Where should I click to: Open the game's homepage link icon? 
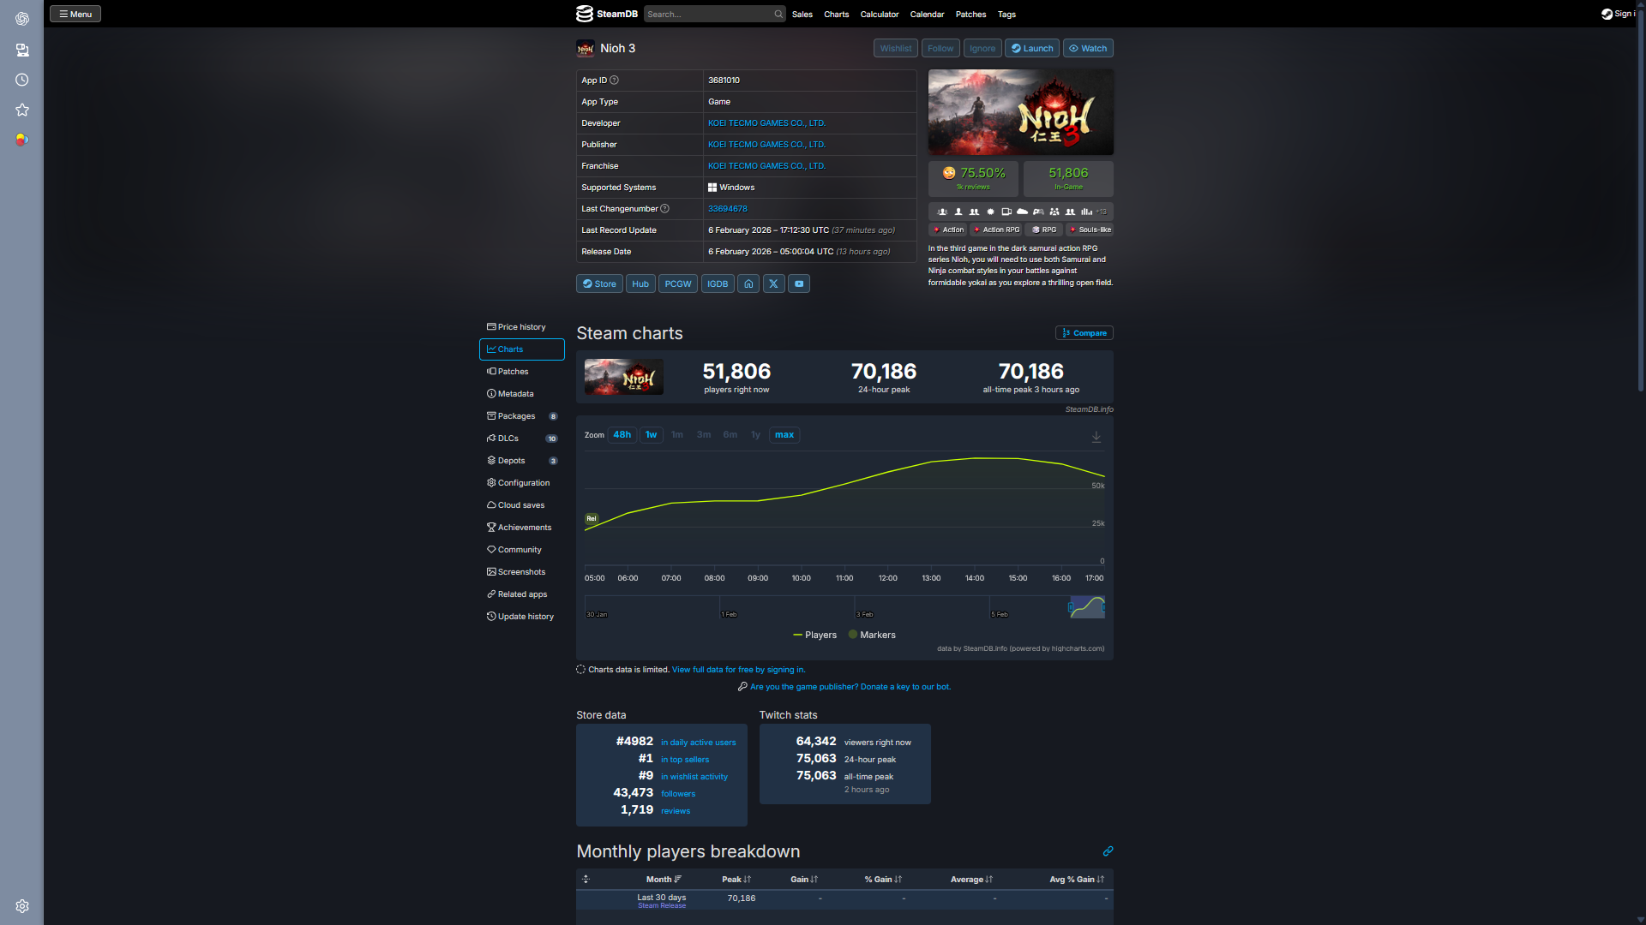(x=748, y=284)
